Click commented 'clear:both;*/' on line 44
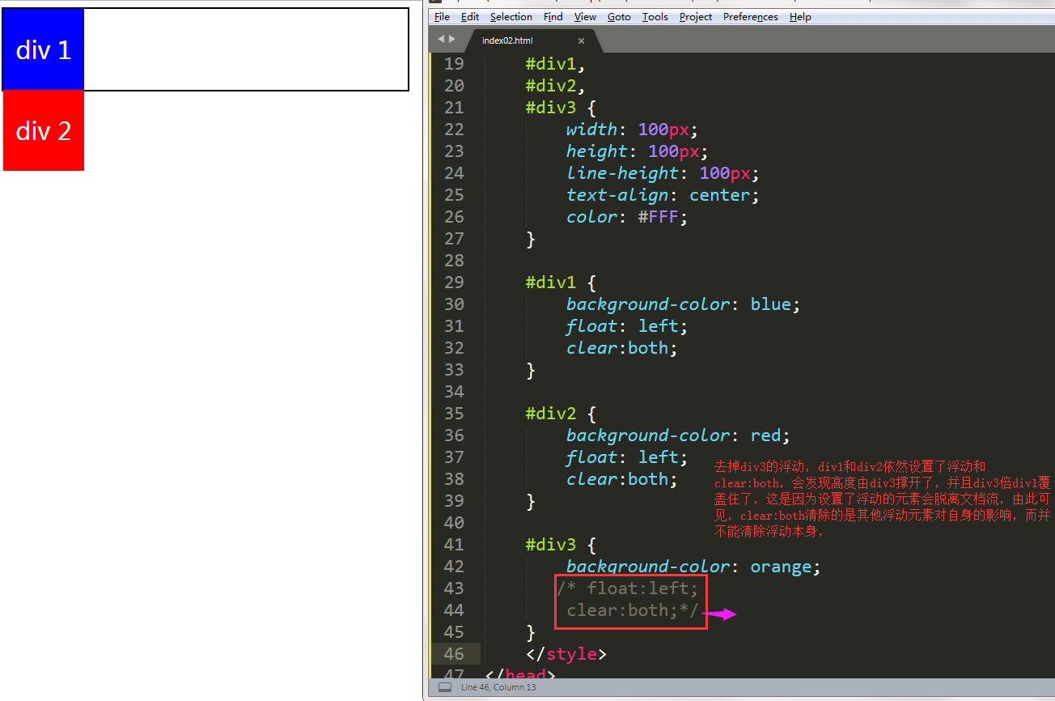This screenshot has height=701, width=1055. [633, 610]
